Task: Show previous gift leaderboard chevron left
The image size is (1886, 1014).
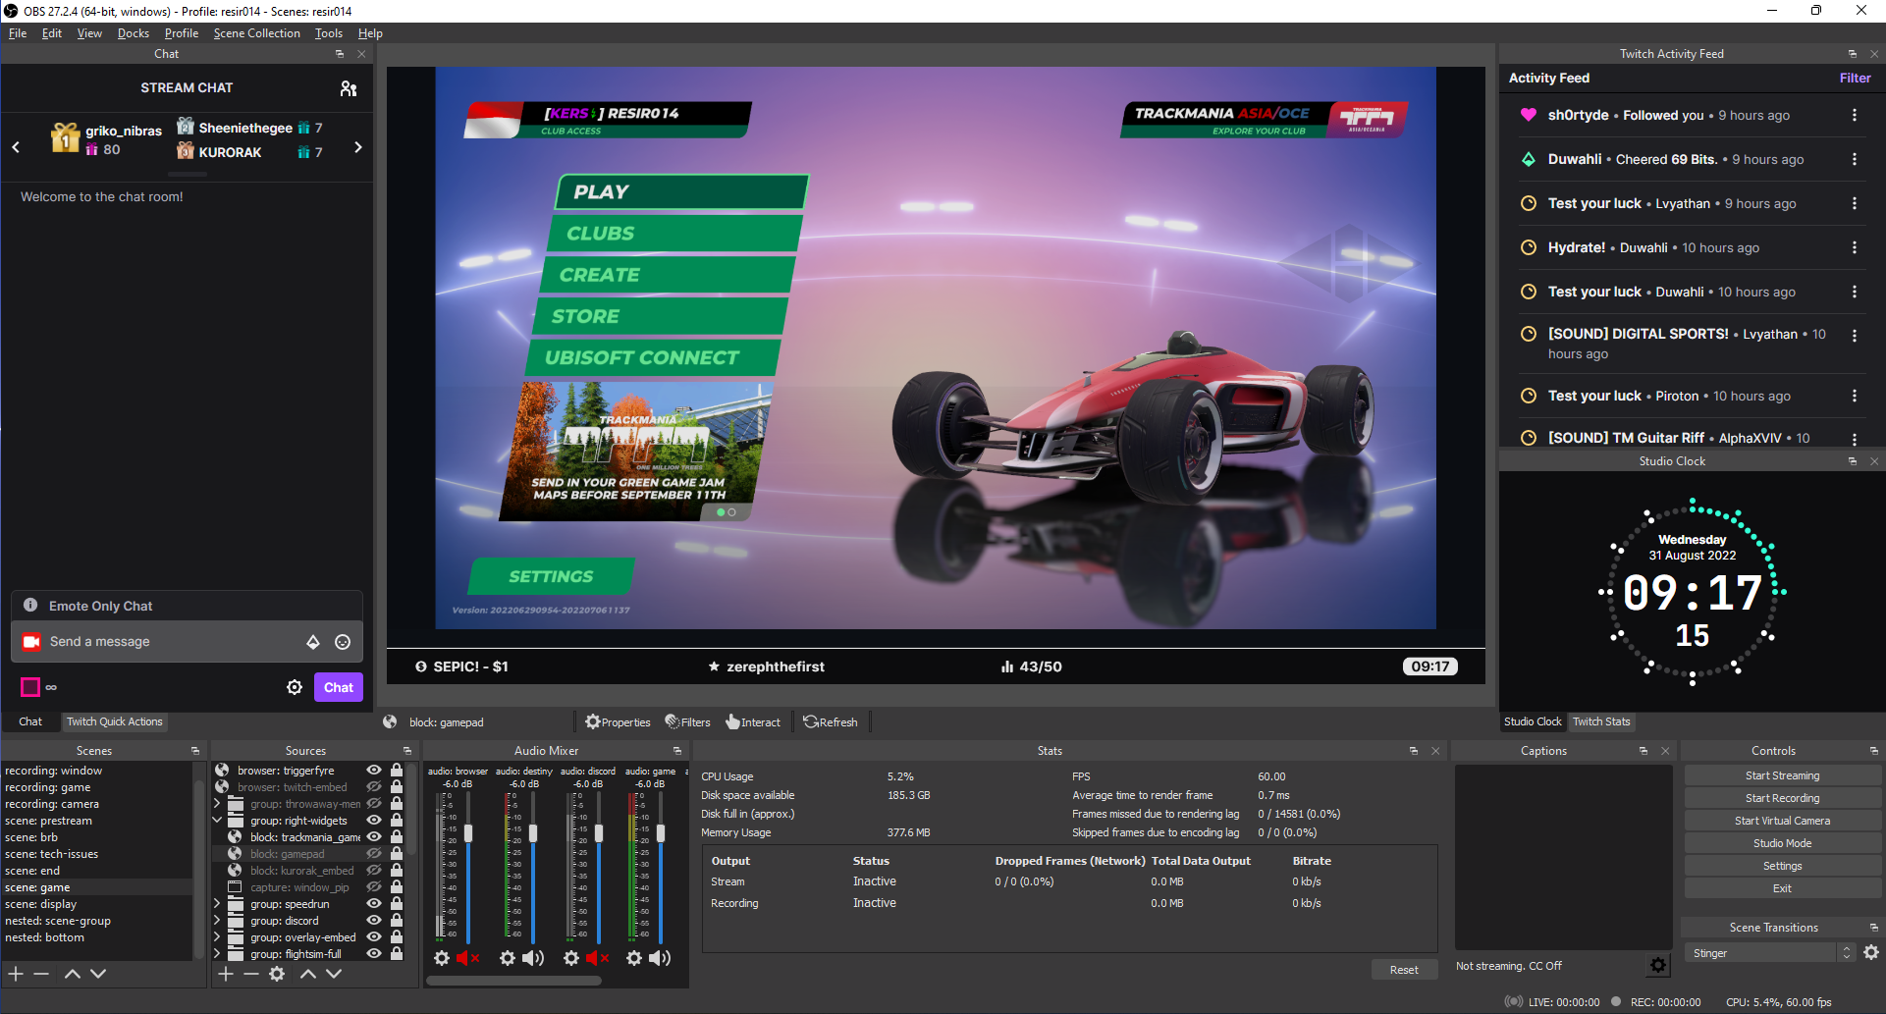Action: coord(16,147)
